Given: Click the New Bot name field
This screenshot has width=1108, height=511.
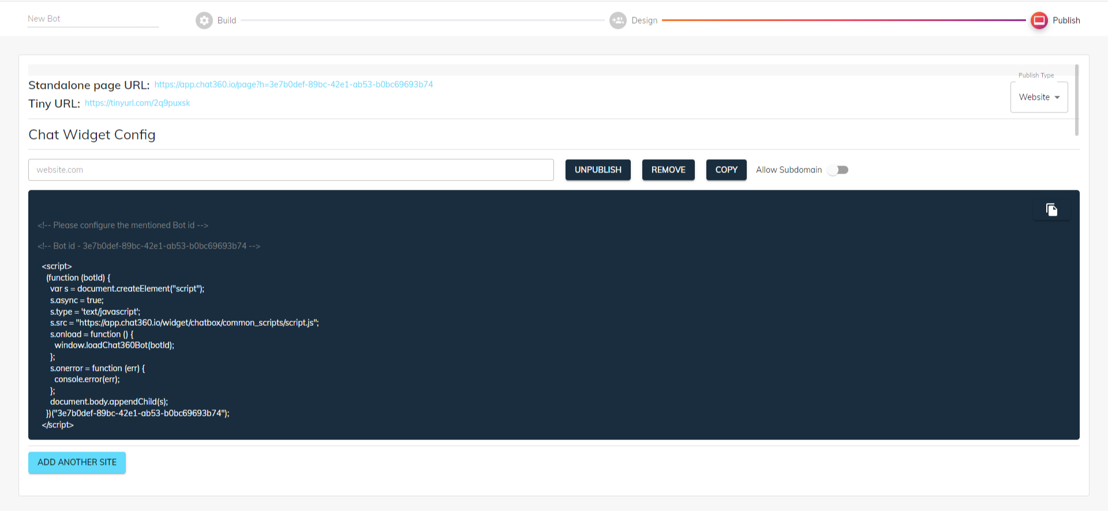Looking at the screenshot, I should [93, 19].
